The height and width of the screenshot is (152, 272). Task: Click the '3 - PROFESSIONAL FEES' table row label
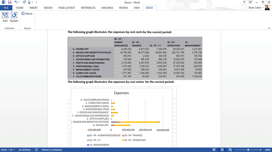(x=86, y=66)
